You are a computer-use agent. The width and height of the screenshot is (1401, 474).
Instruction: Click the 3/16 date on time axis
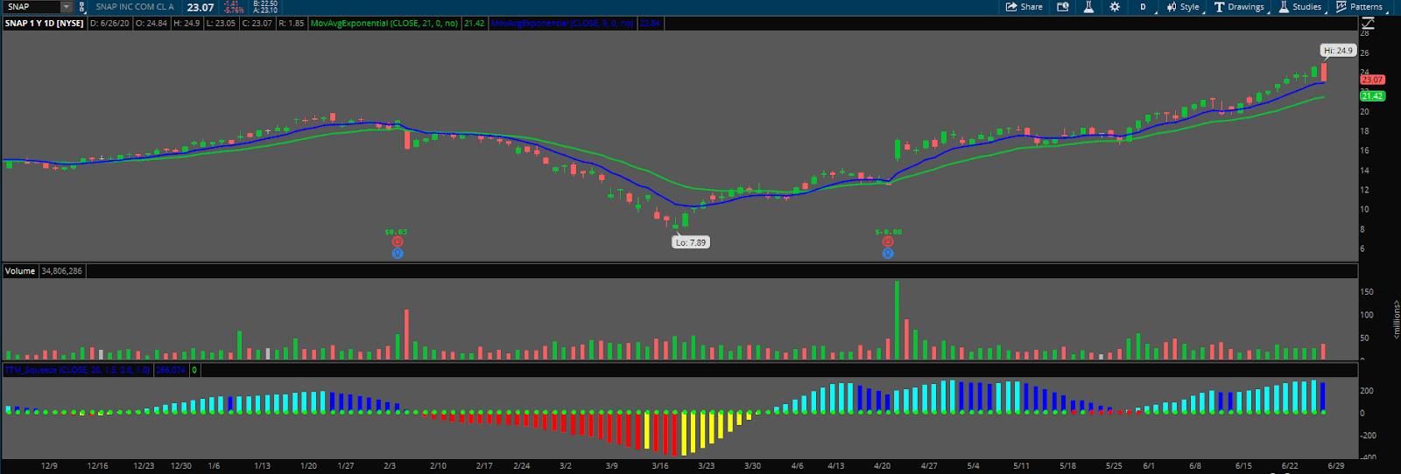659,466
